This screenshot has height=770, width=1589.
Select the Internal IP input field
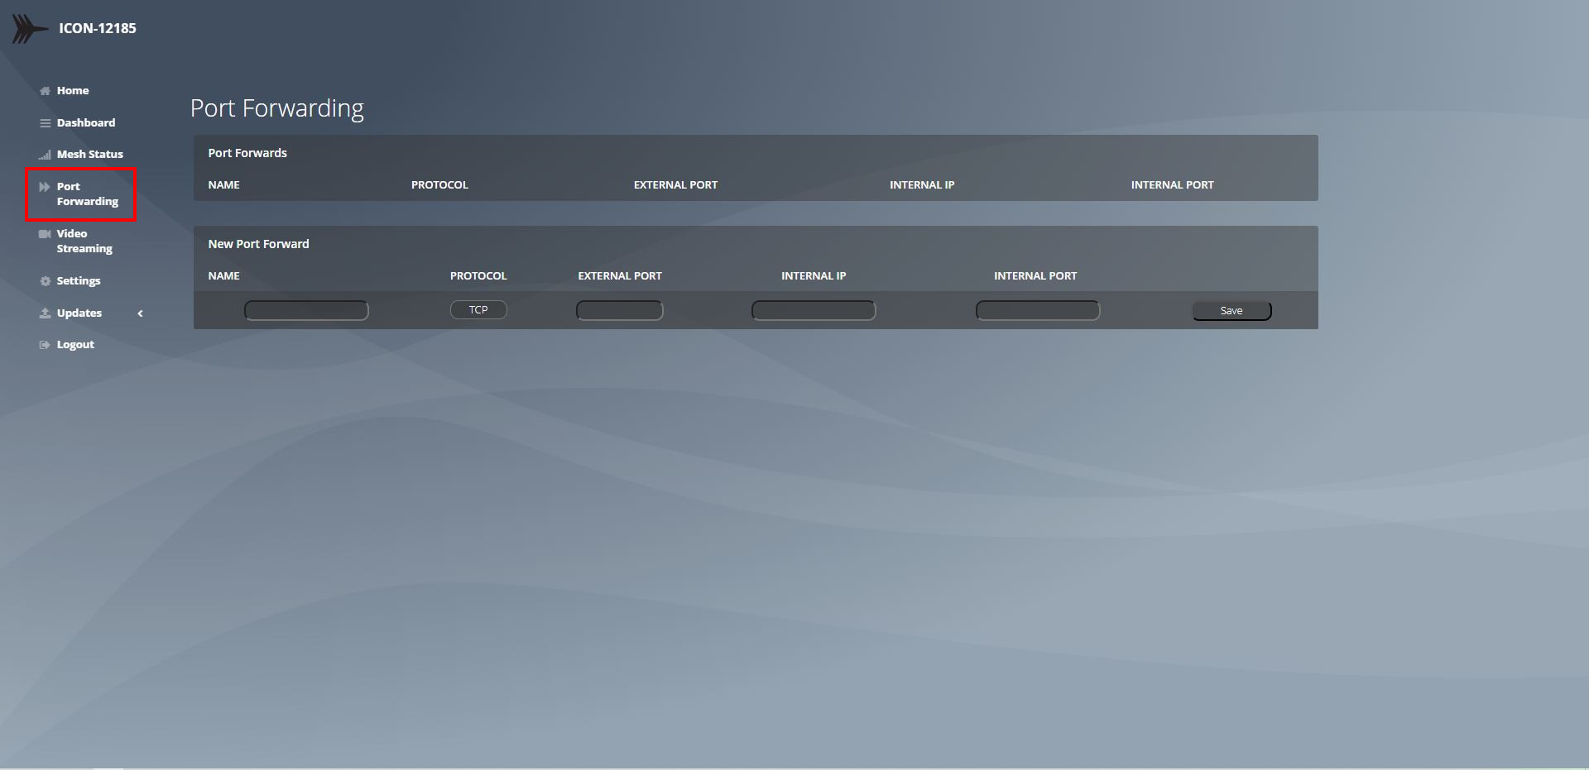813,311
